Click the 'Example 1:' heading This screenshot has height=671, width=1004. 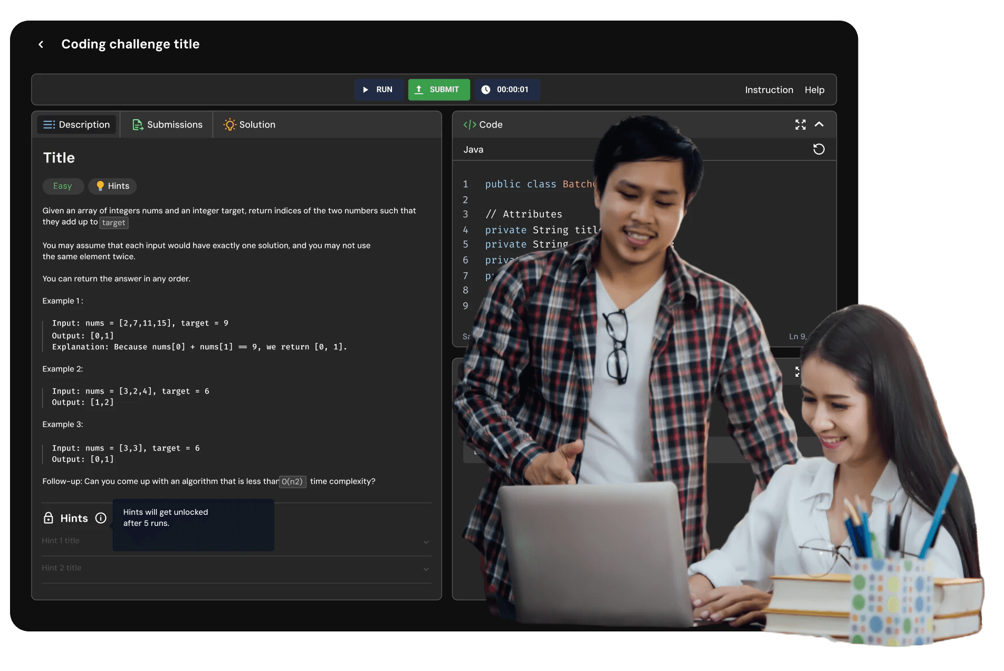pyautogui.click(x=63, y=301)
